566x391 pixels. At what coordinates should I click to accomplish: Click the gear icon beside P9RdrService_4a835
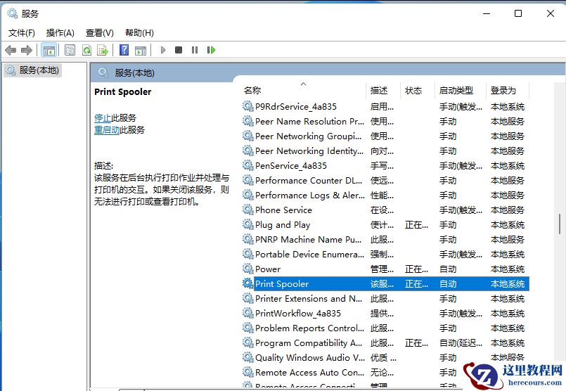click(x=247, y=106)
